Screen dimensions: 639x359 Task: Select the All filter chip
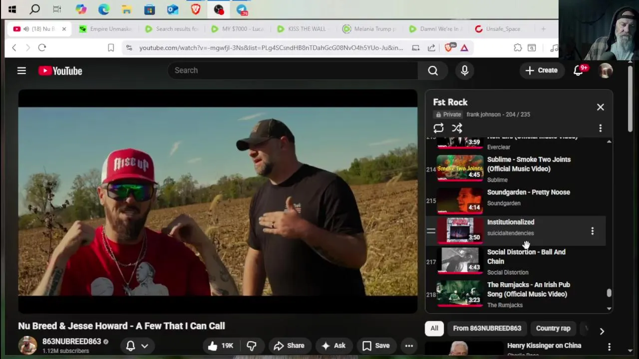(434, 328)
